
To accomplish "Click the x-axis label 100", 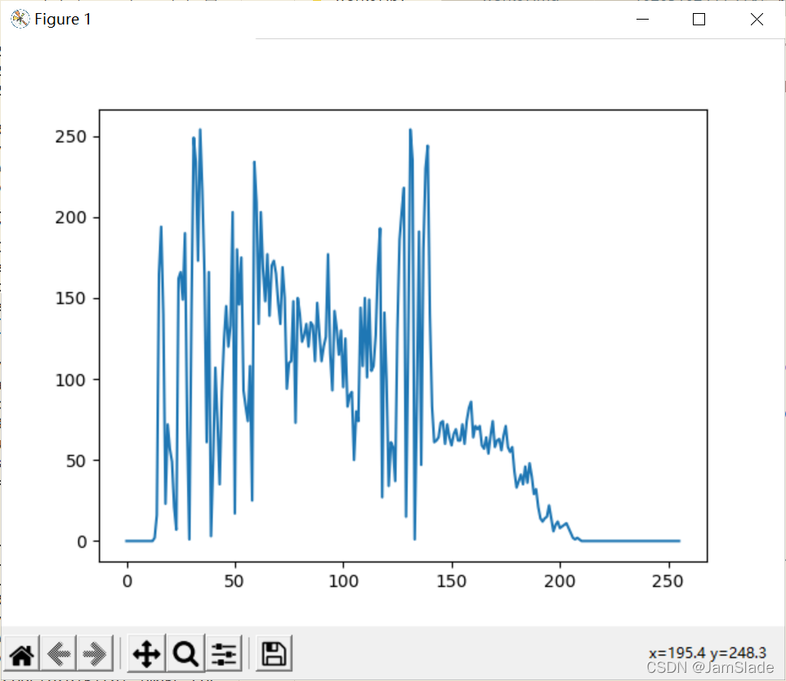I will [343, 581].
